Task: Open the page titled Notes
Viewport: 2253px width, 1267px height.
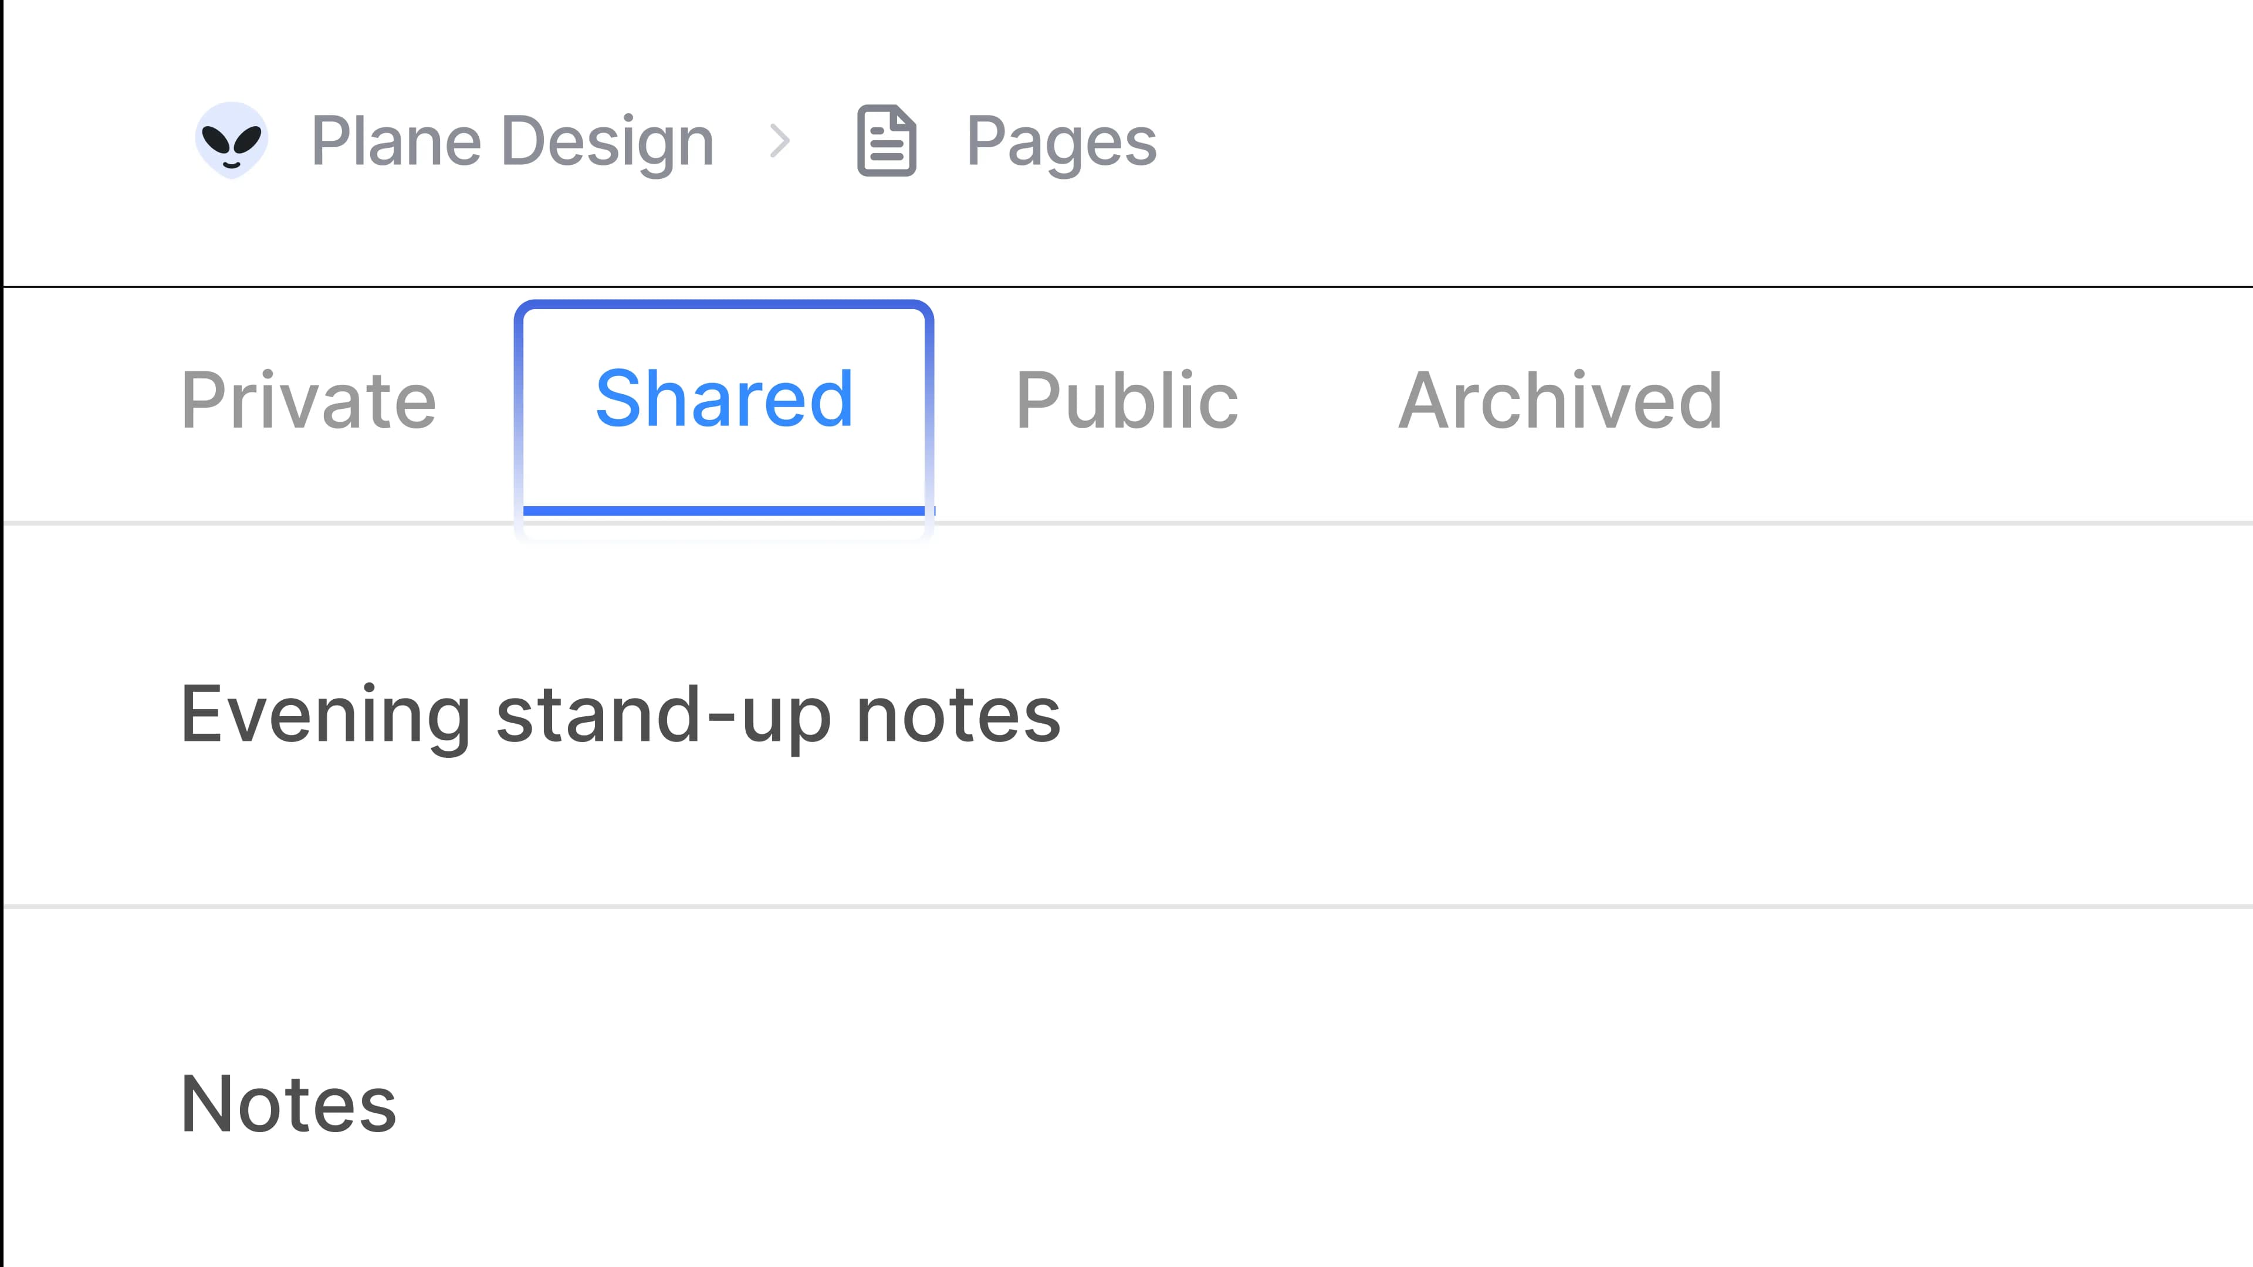Action: [x=289, y=1103]
